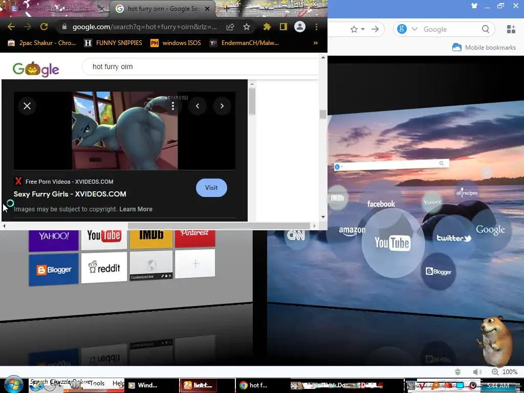Image resolution: width=524 pixels, height=393 pixels.
Task: Open '2pac Shakur' bookmark
Action: [x=42, y=43]
